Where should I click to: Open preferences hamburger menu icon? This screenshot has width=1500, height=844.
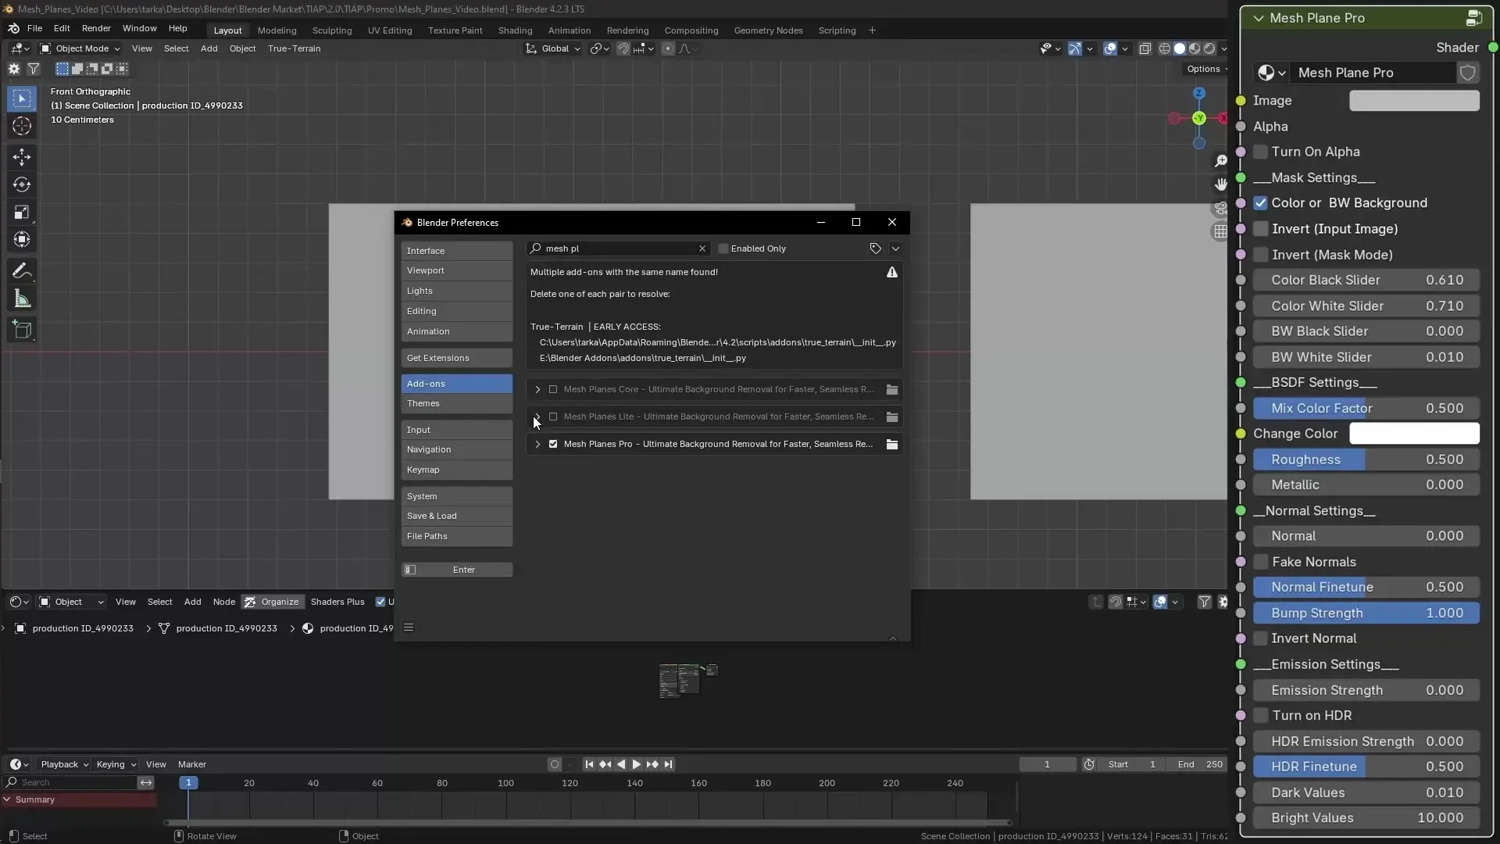(x=409, y=628)
